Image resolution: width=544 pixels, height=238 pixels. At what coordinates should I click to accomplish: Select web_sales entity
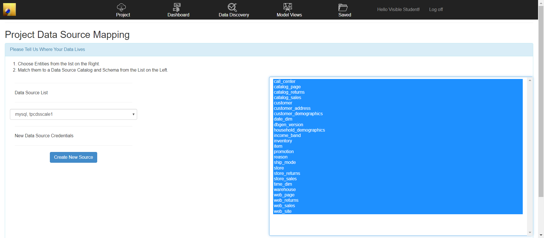tap(398, 206)
